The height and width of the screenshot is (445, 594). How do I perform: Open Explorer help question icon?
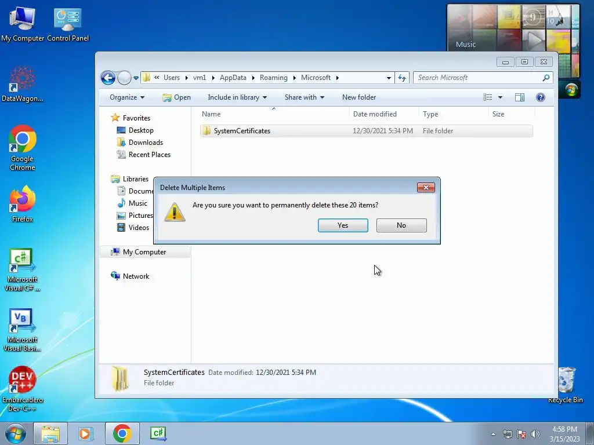pos(540,97)
